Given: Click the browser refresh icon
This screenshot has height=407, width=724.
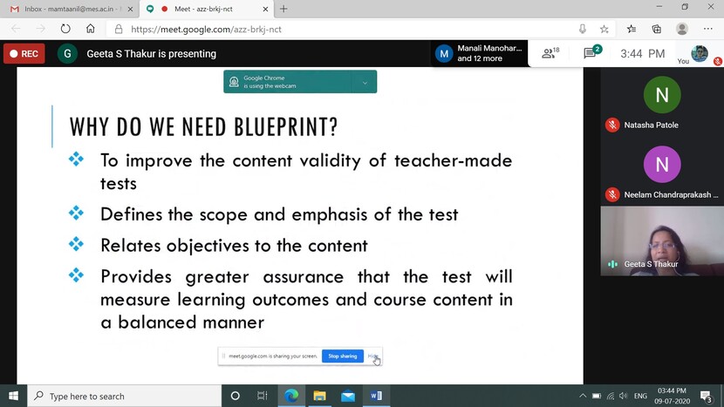Looking at the screenshot, I should tap(65, 29).
